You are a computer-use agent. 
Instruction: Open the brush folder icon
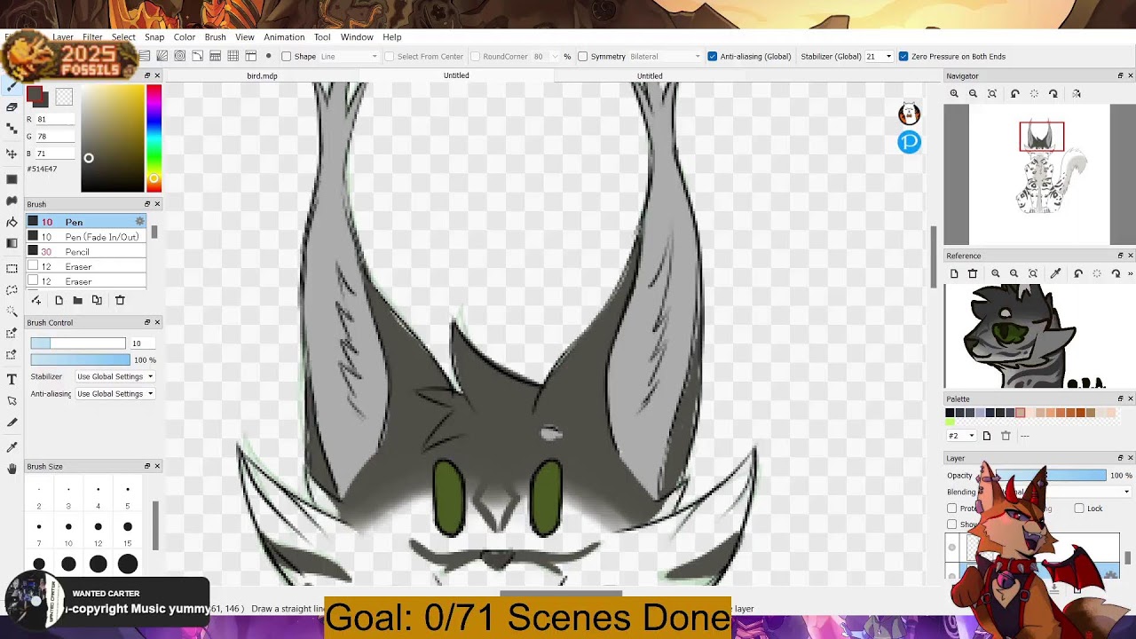click(x=77, y=300)
